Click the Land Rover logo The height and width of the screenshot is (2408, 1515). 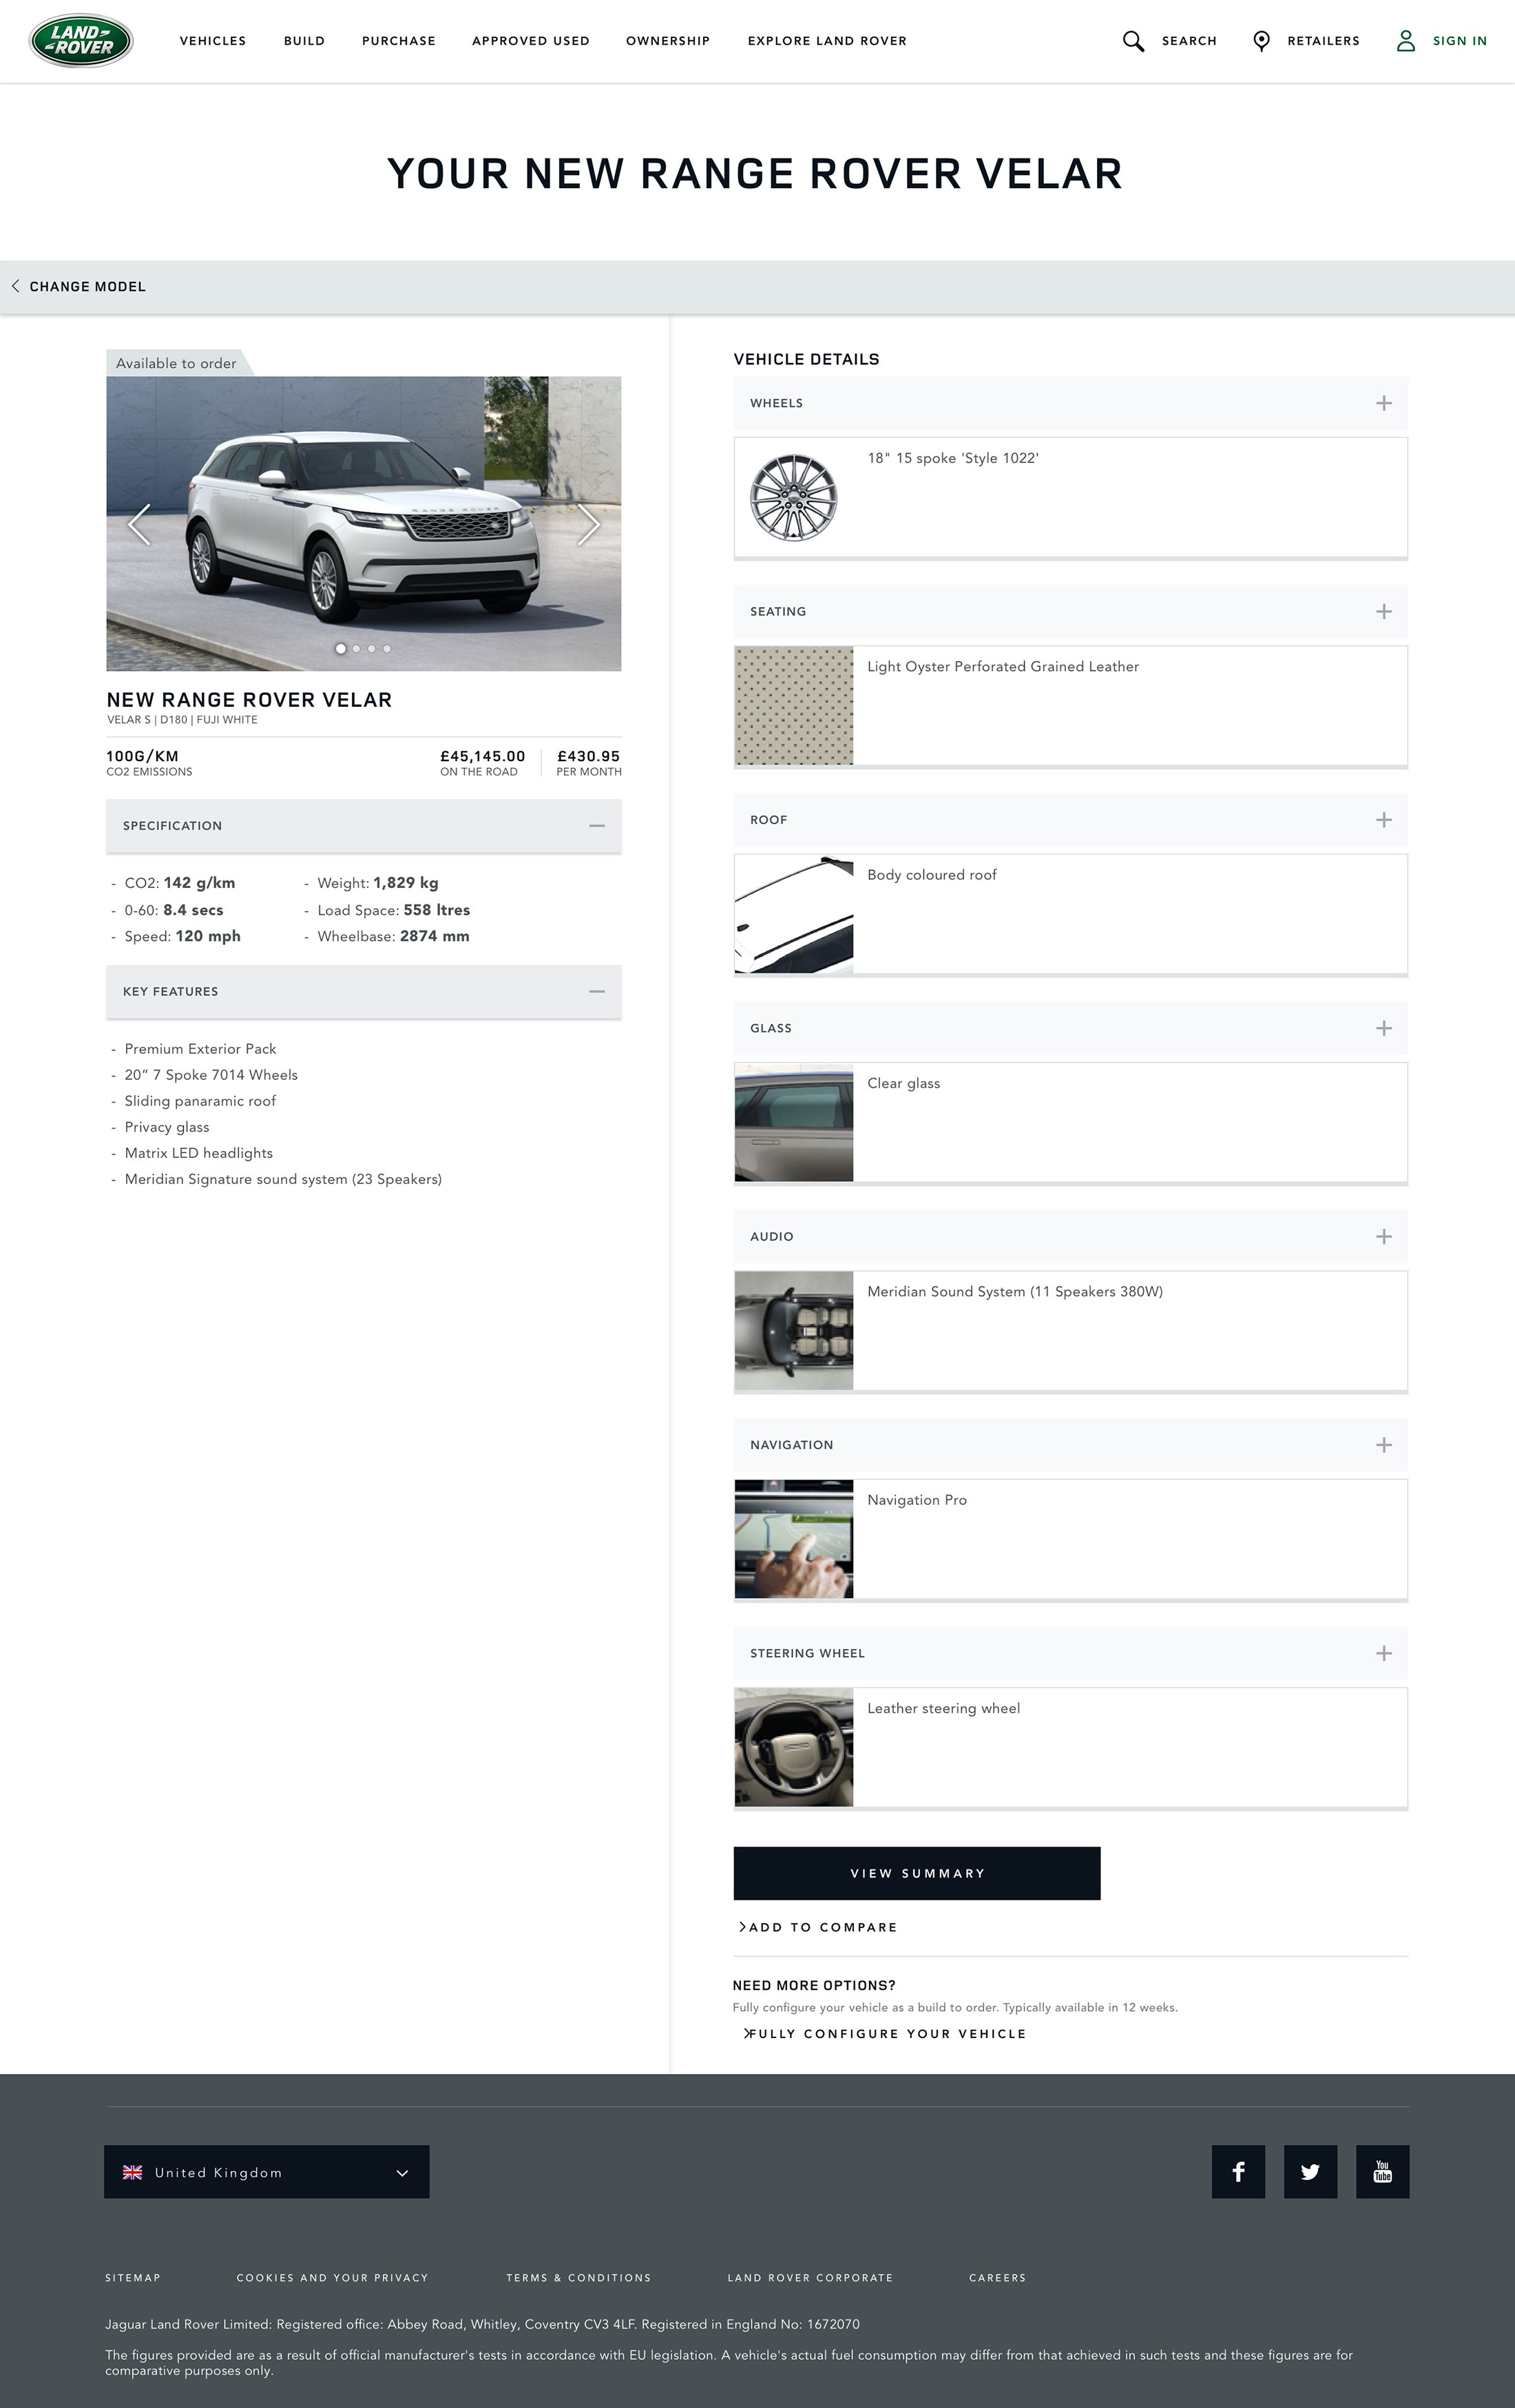tap(81, 41)
